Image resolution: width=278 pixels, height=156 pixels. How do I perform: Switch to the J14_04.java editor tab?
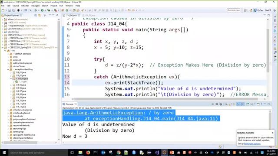(71, 16)
